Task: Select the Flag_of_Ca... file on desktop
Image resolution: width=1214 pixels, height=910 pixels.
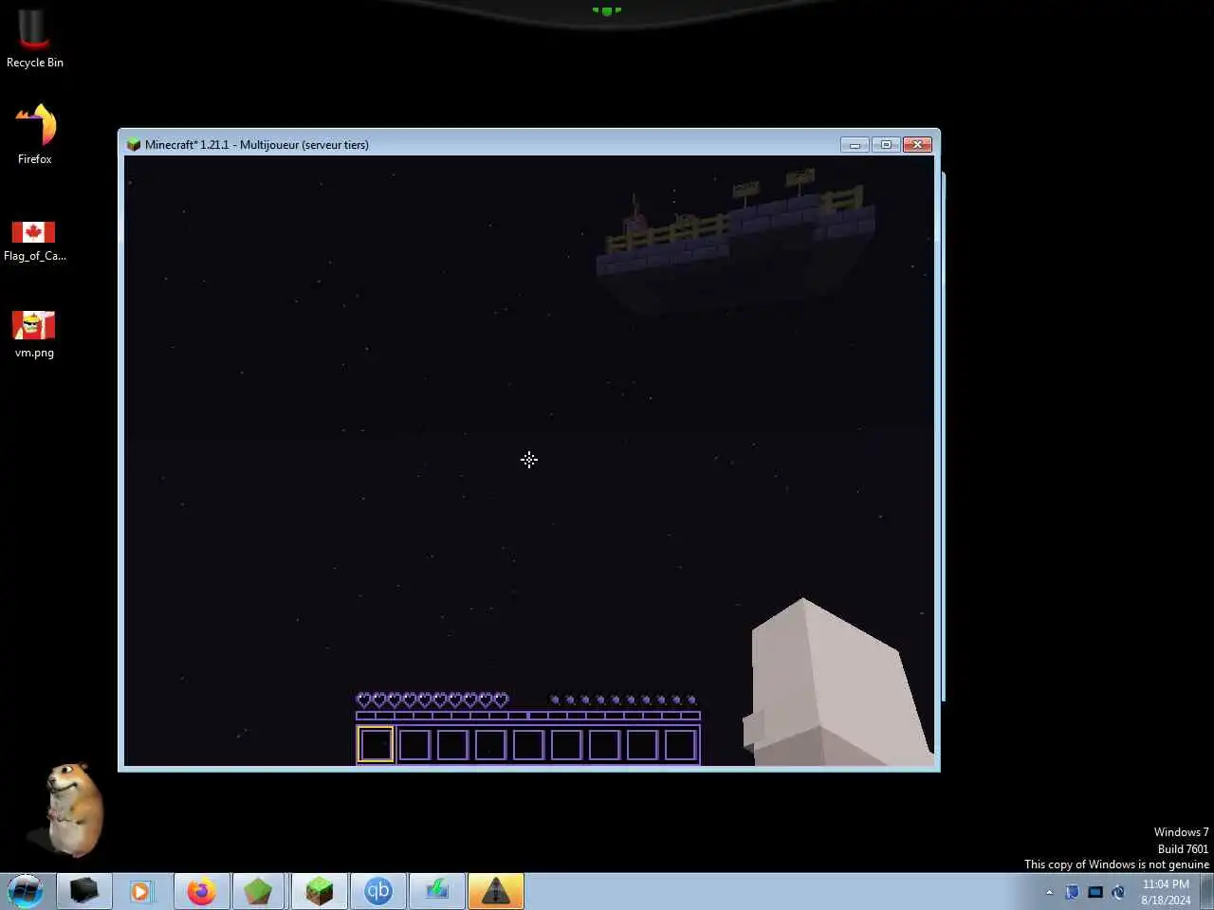Action: (x=34, y=241)
